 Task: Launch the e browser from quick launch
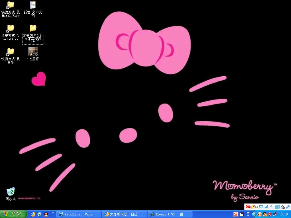tap(39, 214)
